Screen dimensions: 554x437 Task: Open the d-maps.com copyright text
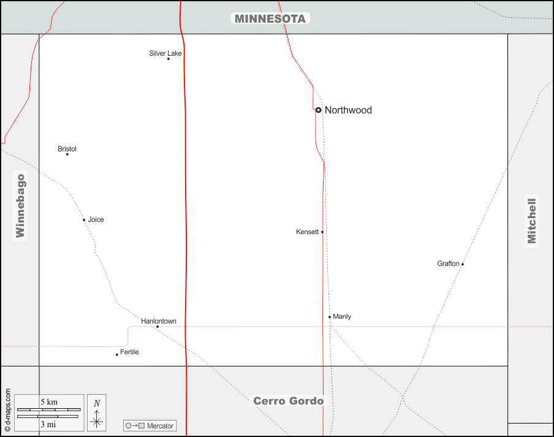coord(7,409)
